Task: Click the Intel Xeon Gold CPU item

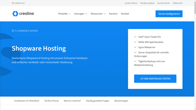Action: tap(149, 37)
